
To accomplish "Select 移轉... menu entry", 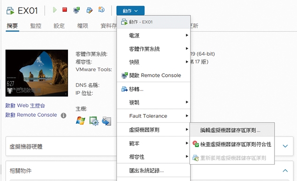I will [x=153, y=89].
